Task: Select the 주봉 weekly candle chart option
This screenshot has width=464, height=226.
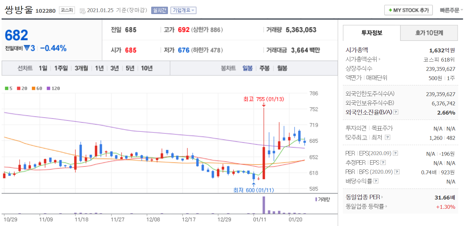Action: coord(264,68)
